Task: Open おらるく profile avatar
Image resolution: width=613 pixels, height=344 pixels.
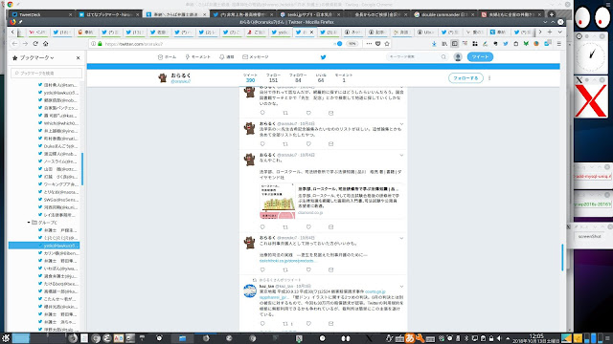Action: point(163,77)
